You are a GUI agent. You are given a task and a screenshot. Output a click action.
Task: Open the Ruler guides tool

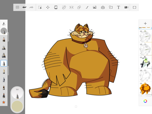64,7
